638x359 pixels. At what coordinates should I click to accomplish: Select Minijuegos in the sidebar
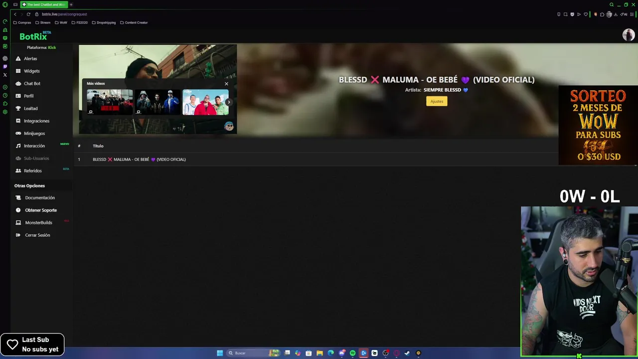coord(34,133)
